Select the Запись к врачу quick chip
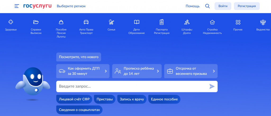The height and width of the screenshot is (116, 271). (x=132, y=99)
